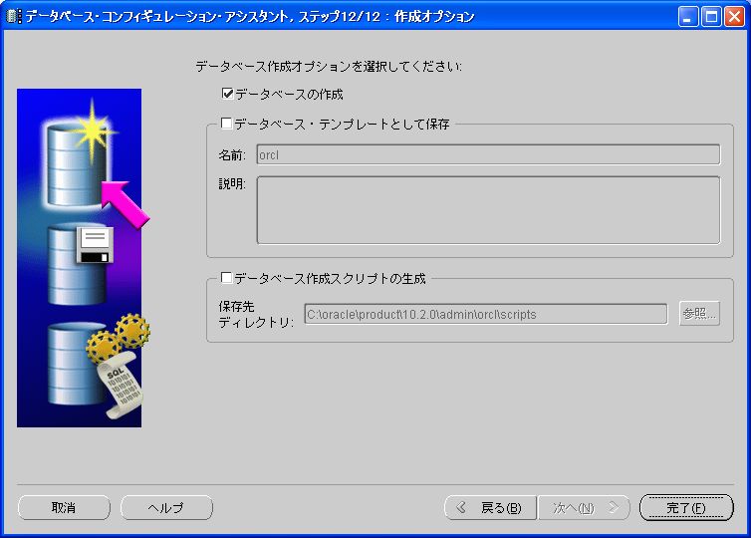Go back with the 戻る(B) button

tap(490, 507)
